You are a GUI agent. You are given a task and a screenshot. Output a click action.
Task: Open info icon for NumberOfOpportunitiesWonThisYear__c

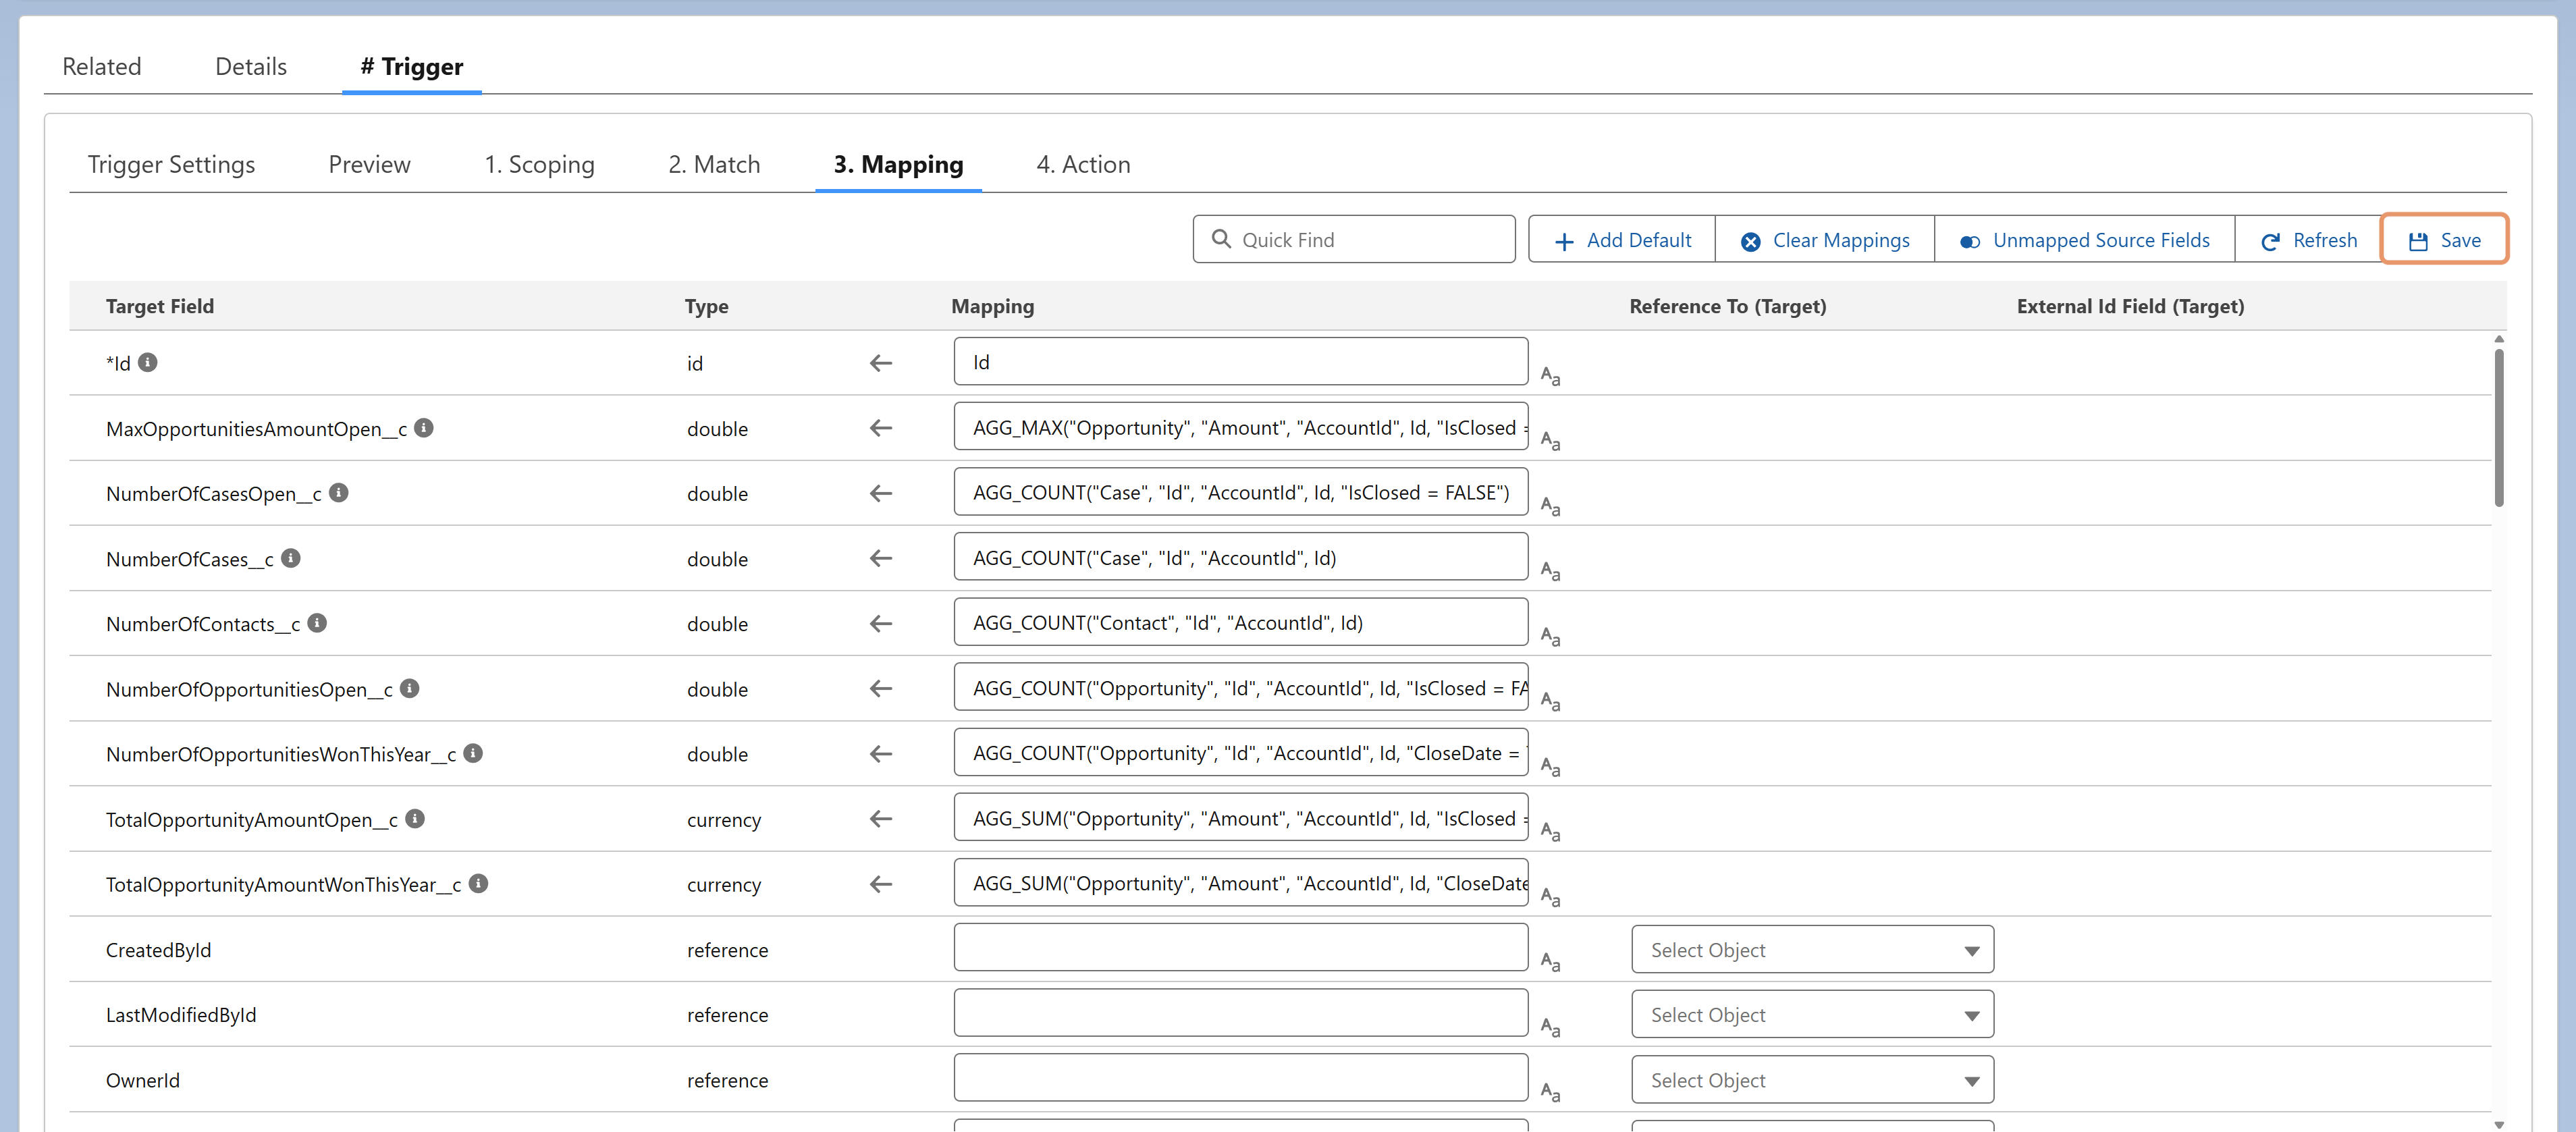(x=474, y=753)
